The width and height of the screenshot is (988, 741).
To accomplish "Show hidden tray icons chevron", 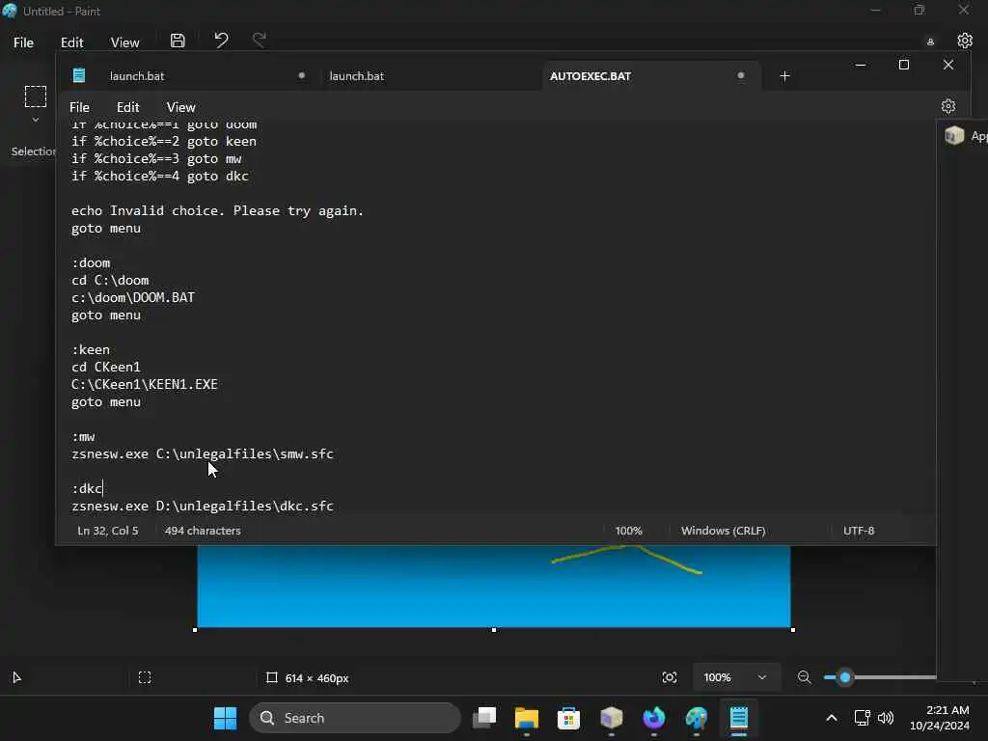I will (x=831, y=718).
